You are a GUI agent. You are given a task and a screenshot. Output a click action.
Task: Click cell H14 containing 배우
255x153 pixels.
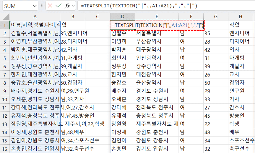(x=241, y=132)
